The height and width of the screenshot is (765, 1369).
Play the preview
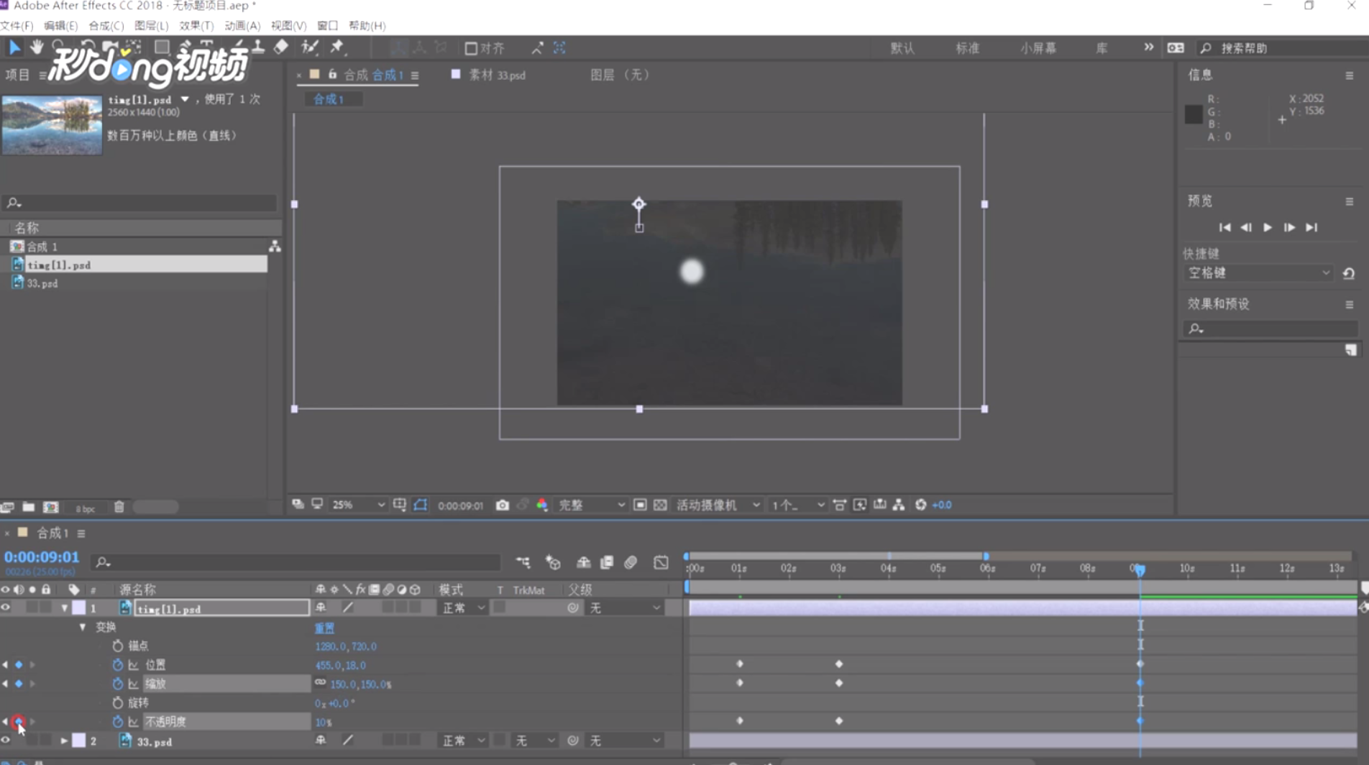point(1268,227)
